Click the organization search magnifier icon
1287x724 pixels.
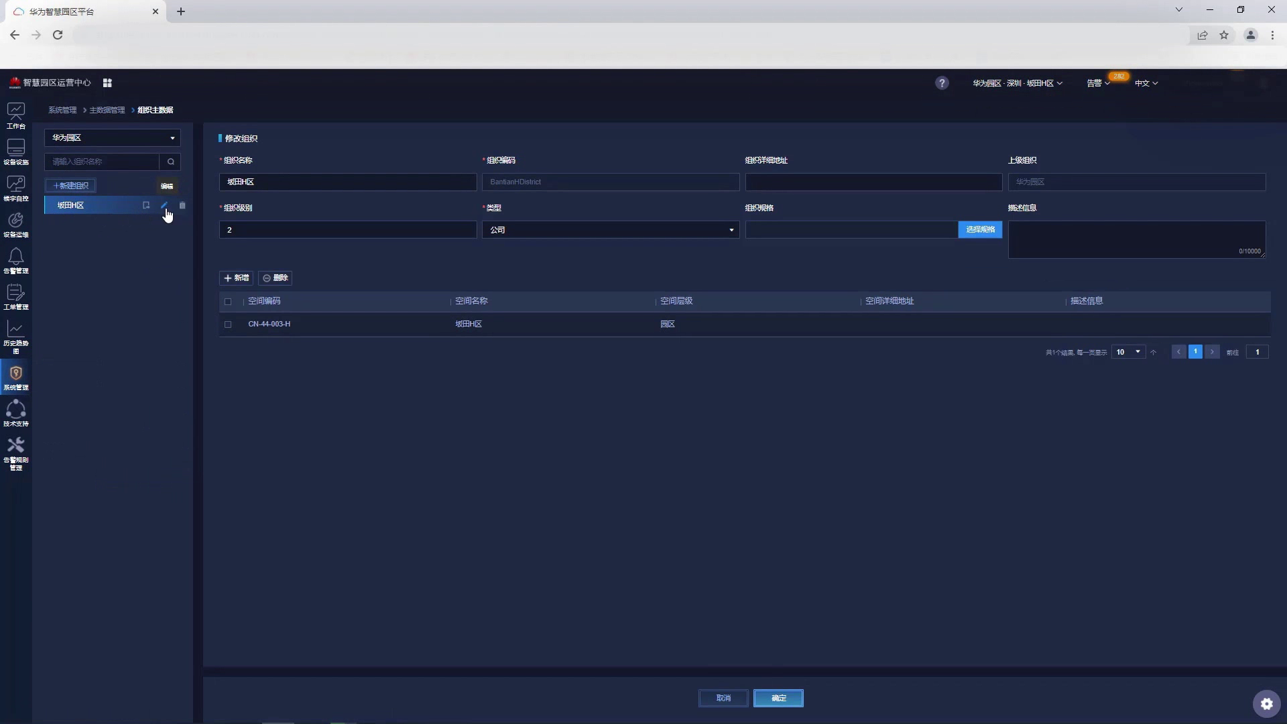click(171, 162)
